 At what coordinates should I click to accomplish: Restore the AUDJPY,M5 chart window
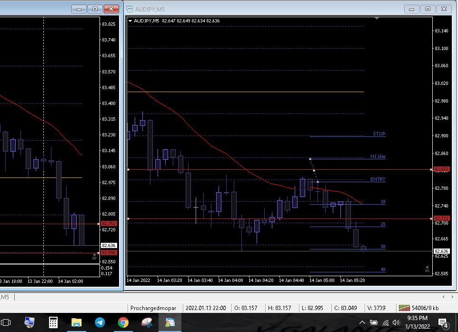click(x=428, y=9)
